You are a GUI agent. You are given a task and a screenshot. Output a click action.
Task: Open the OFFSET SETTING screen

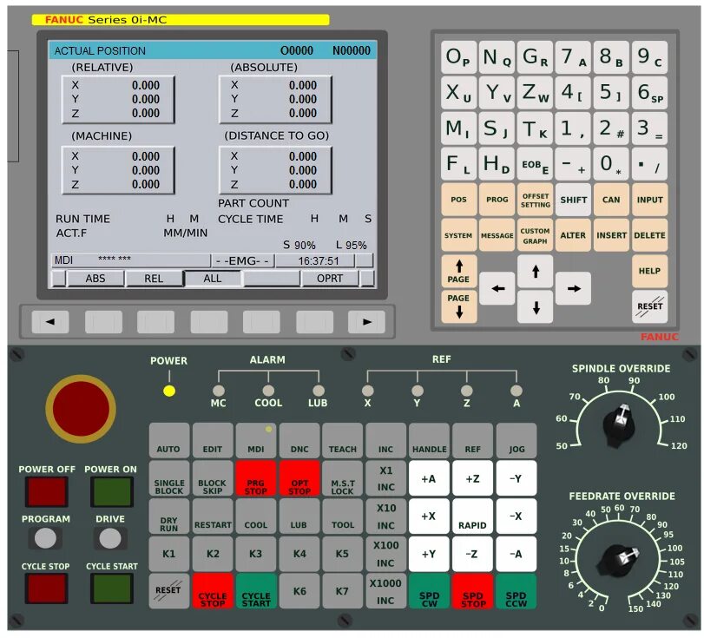[536, 200]
